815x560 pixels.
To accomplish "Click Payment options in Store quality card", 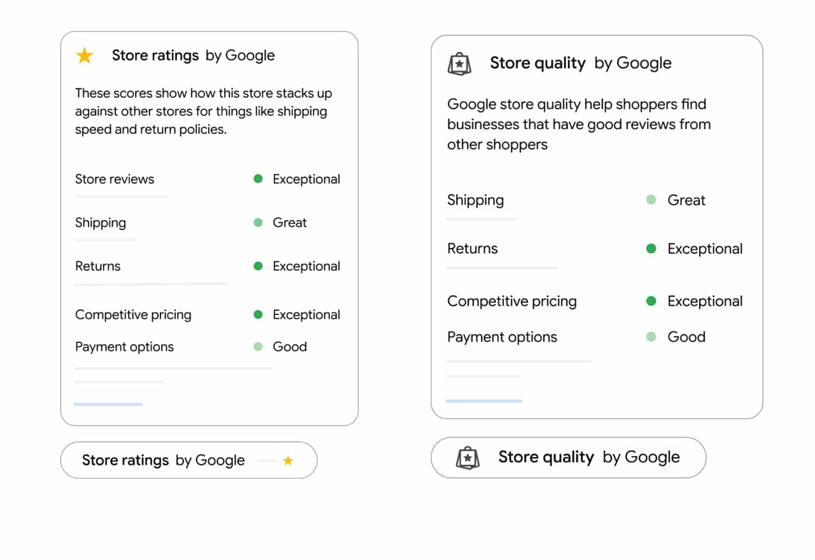I will point(502,337).
